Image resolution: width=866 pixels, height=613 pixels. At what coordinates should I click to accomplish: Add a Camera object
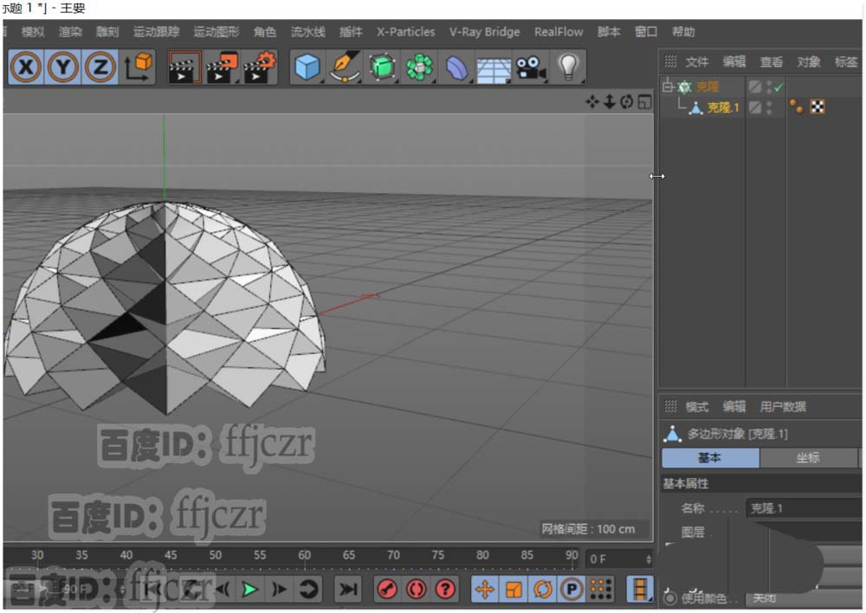pyautogui.click(x=531, y=68)
